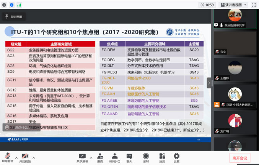Click the 'SG13' row in 研究组 table

coord(50,98)
